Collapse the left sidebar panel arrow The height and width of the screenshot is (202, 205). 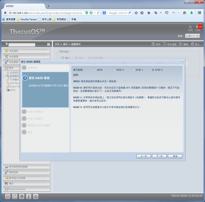pyautogui.click(x=48, y=44)
